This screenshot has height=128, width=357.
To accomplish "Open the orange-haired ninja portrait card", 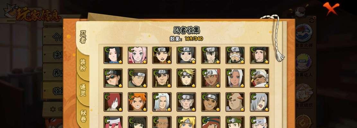I will click(x=138, y=102).
